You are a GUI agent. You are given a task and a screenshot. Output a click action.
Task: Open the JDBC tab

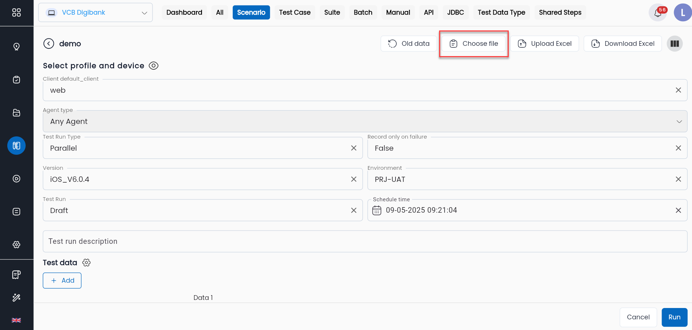[x=456, y=12]
